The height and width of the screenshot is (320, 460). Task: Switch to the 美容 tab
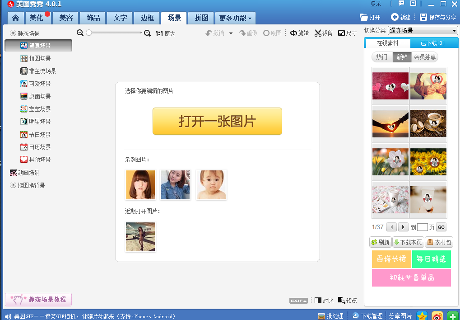click(x=66, y=18)
